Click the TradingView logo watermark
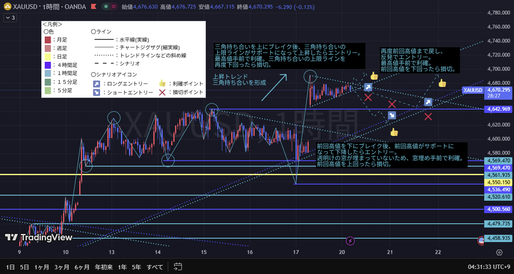Viewport: 514px width, 274px height. [x=38, y=237]
